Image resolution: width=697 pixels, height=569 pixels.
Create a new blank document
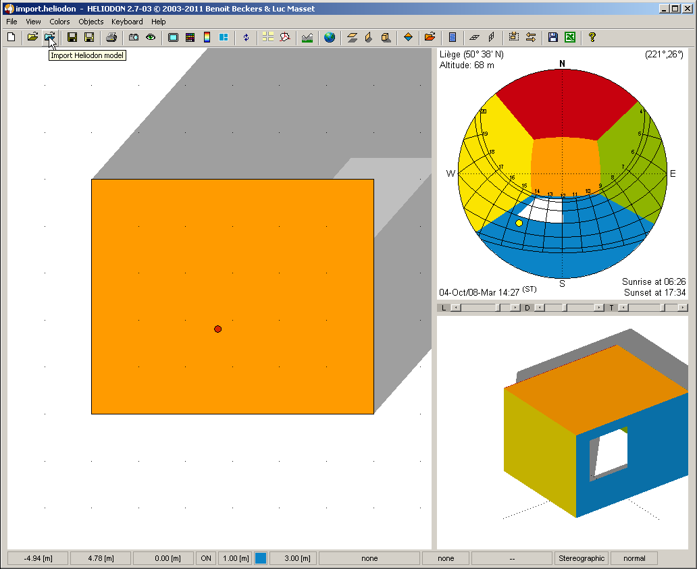(11, 37)
